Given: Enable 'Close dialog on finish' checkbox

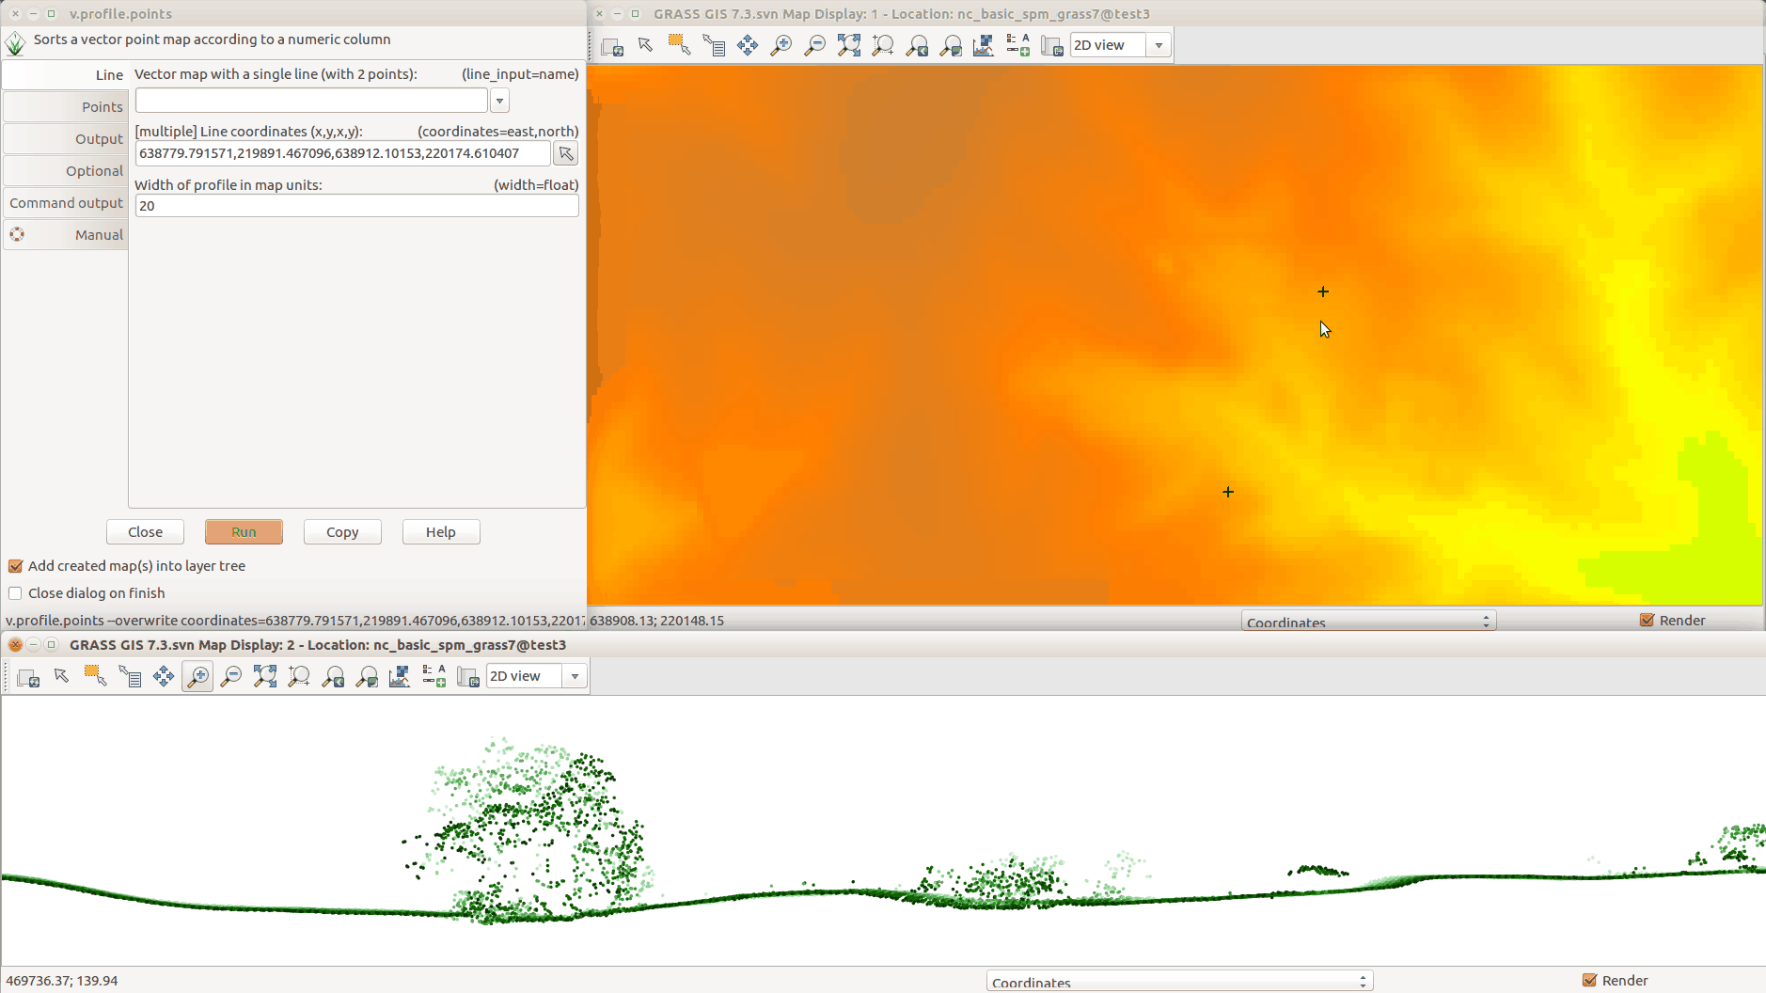Looking at the screenshot, I should pos(16,593).
